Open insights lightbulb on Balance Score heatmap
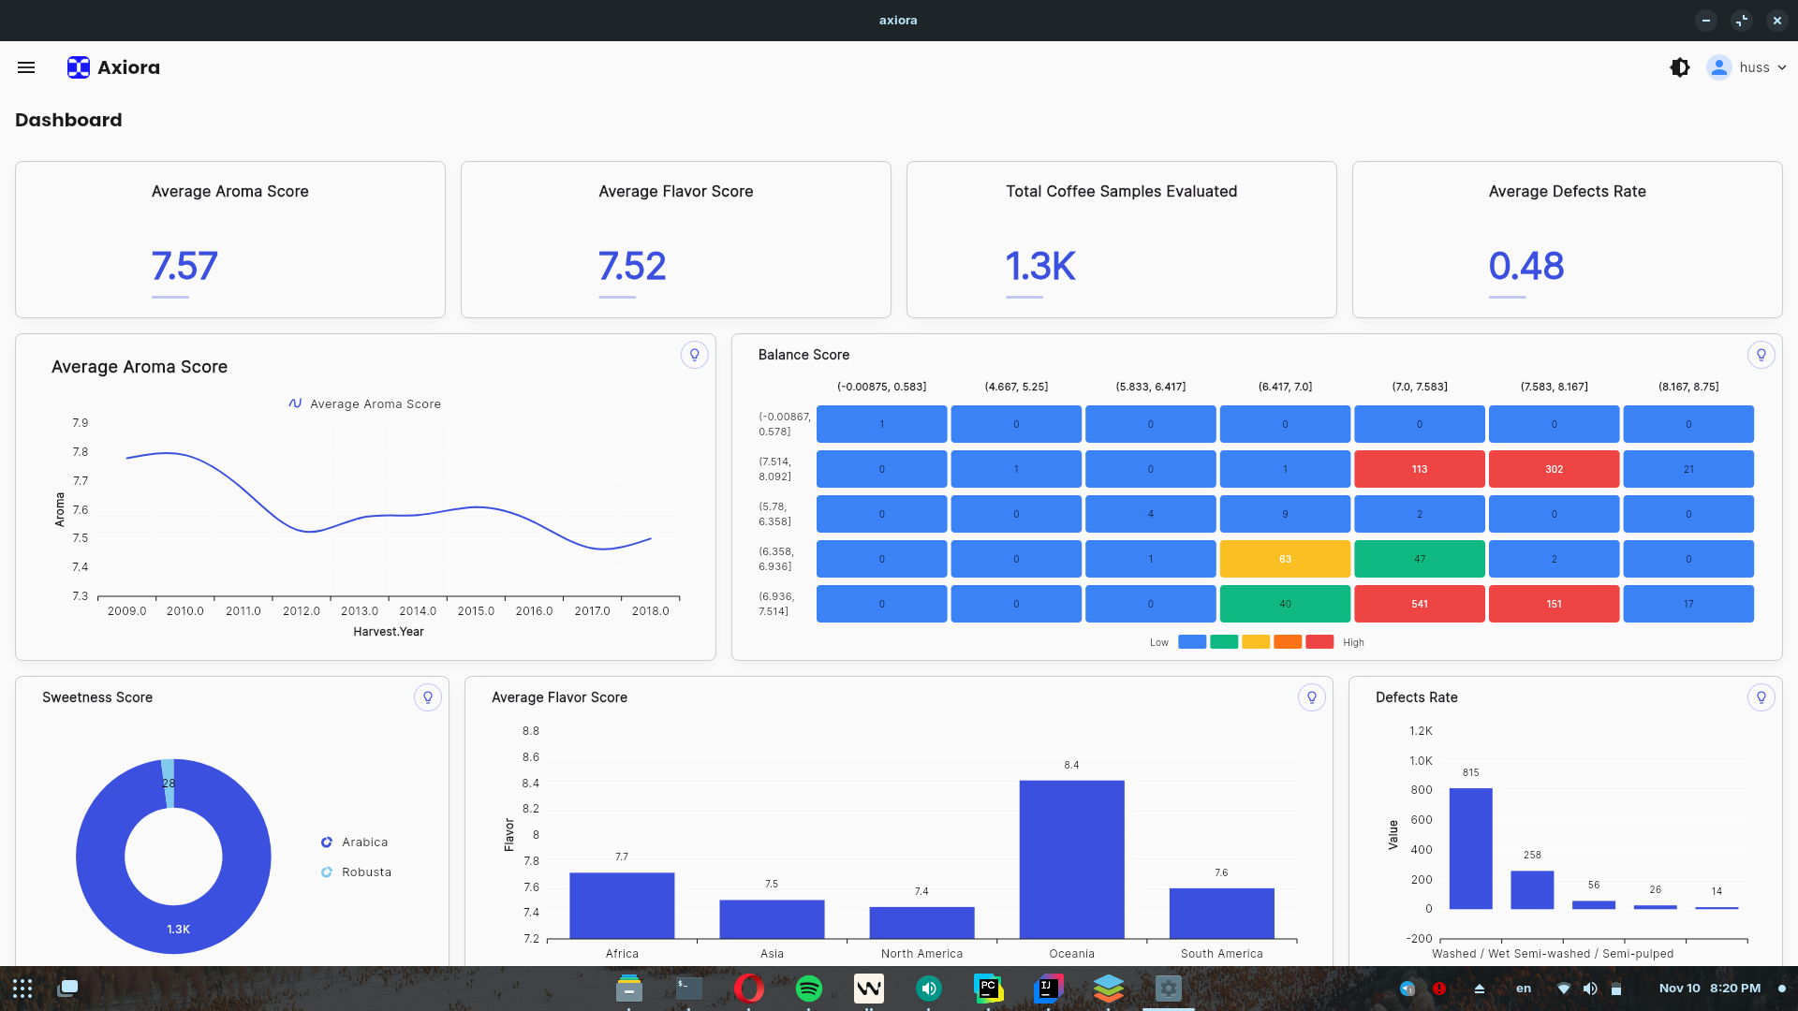The width and height of the screenshot is (1798, 1011). point(1762,355)
